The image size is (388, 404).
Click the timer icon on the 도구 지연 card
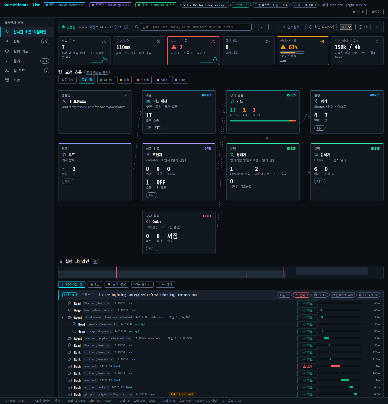[x=158, y=41]
